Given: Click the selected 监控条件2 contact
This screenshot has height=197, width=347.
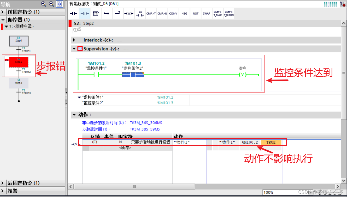Looking at the screenshot, I should (133, 75).
